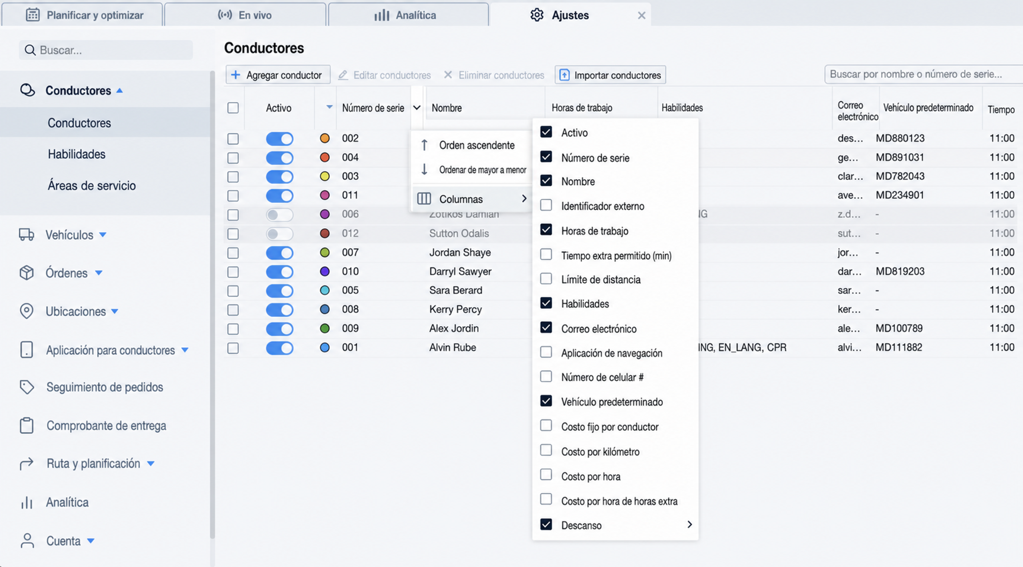Click the blue color dot for driver 001
Image resolution: width=1023 pixels, height=567 pixels.
(x=325, y=348)
